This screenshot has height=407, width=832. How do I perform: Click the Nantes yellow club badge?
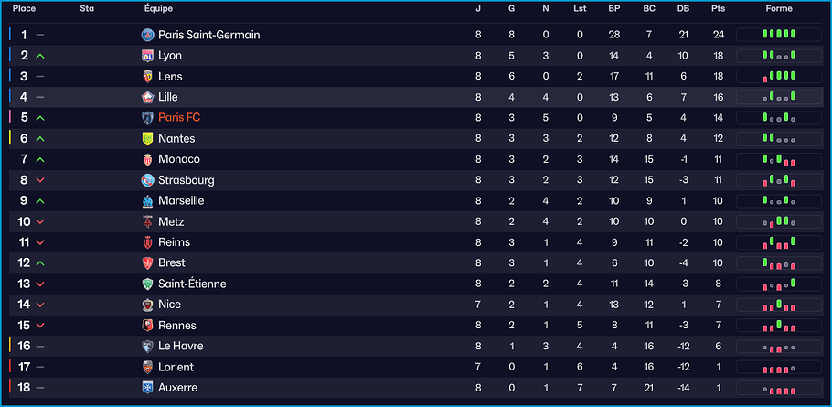[148, 139]
